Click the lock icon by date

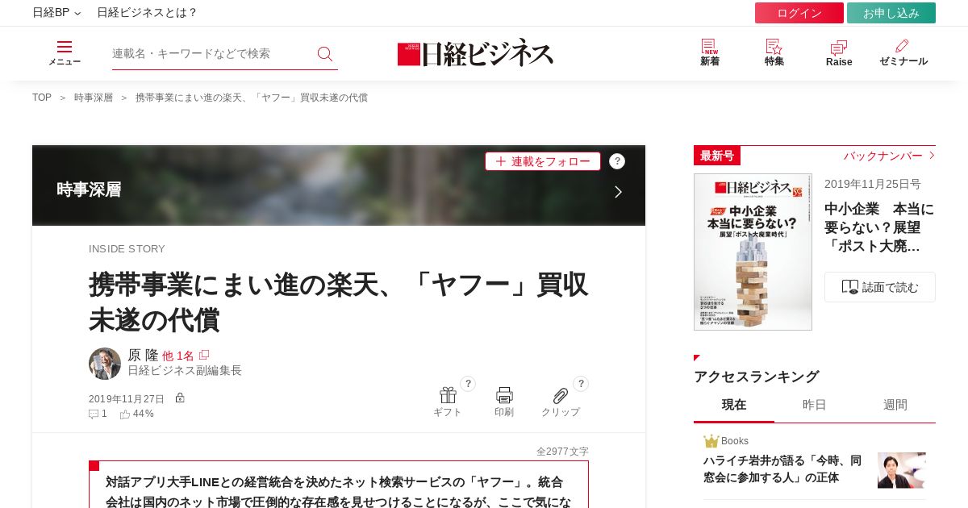[x=180, y=398]
